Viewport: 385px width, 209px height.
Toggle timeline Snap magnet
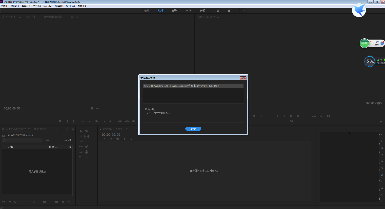click(x=111, y=139)
